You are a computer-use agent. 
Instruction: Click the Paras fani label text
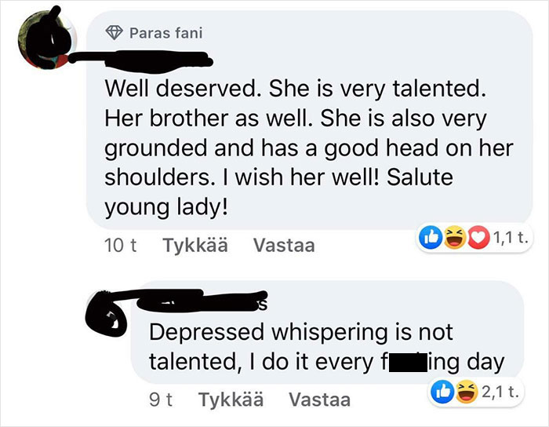166,33
